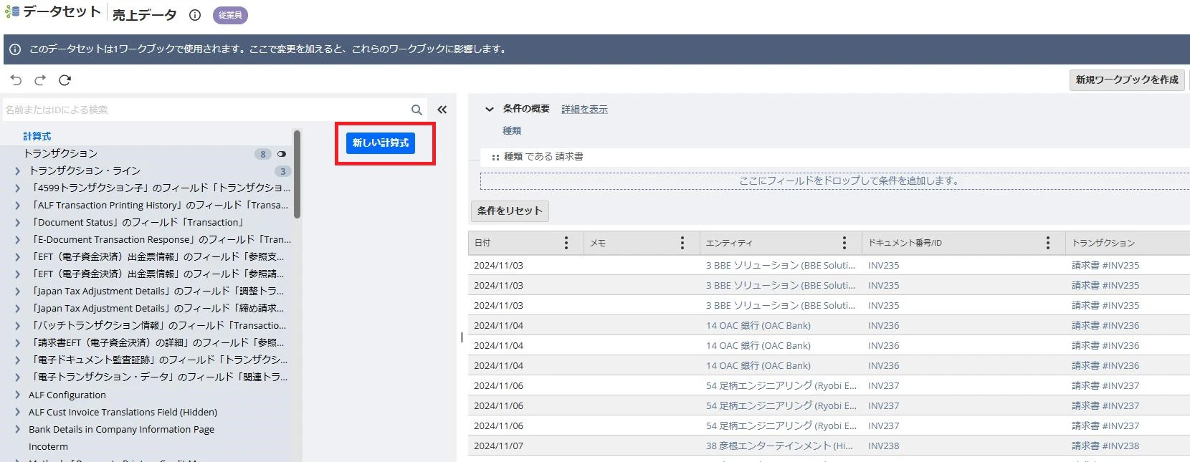Select the 計算式 heading in field panel
The width and height of the screenshot is (1190, 462).
[x=37, y=136]
